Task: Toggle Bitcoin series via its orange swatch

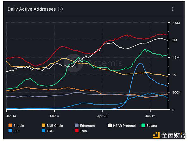Action: (10, 125)
